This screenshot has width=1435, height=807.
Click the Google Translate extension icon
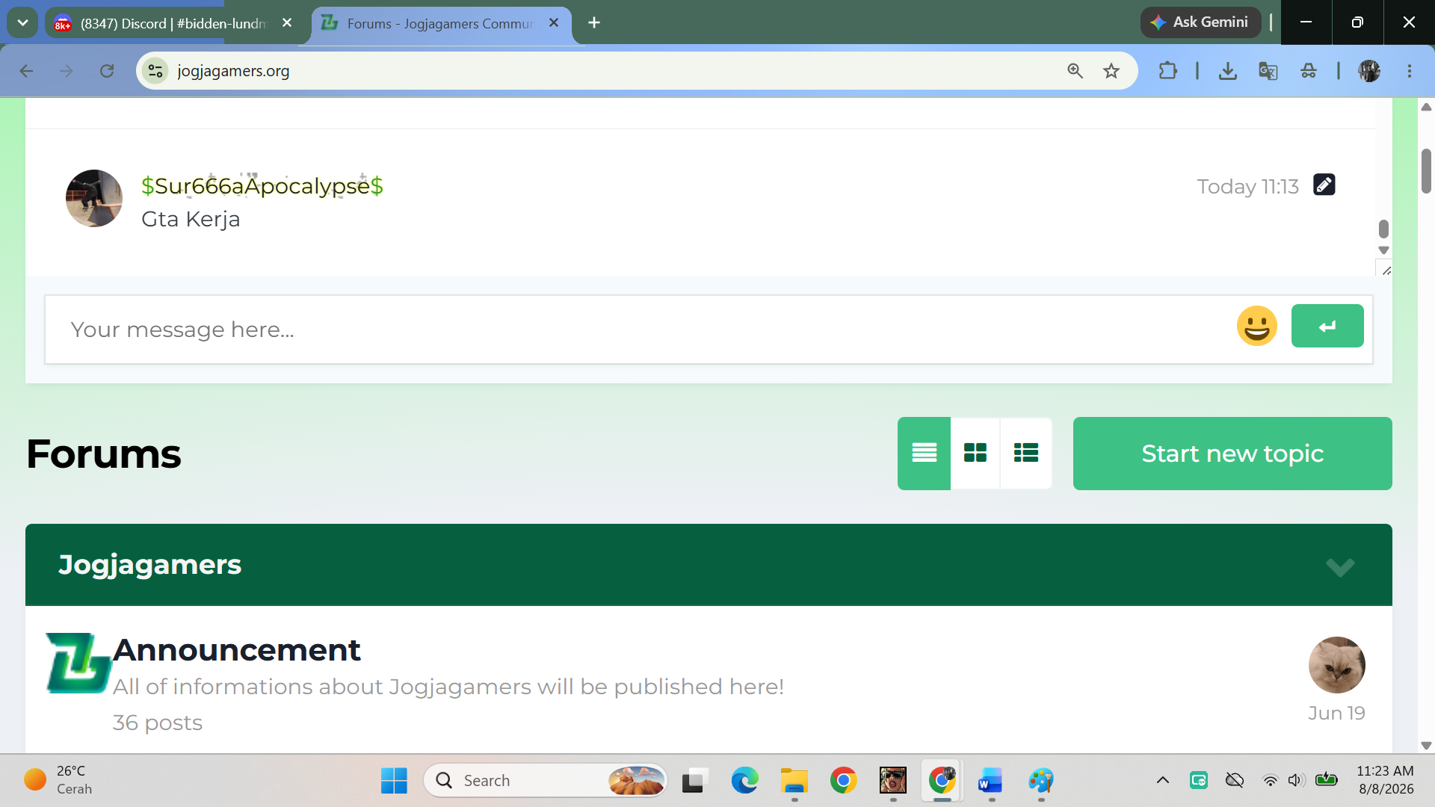1268,71
